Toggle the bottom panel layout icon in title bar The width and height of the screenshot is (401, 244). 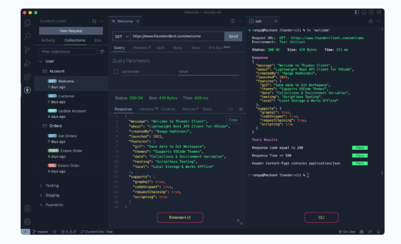(x=364, y=12)
